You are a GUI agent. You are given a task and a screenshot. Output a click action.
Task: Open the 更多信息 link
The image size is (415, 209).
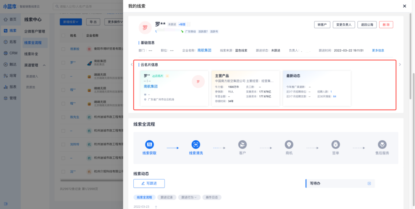(x=378, y=51)
